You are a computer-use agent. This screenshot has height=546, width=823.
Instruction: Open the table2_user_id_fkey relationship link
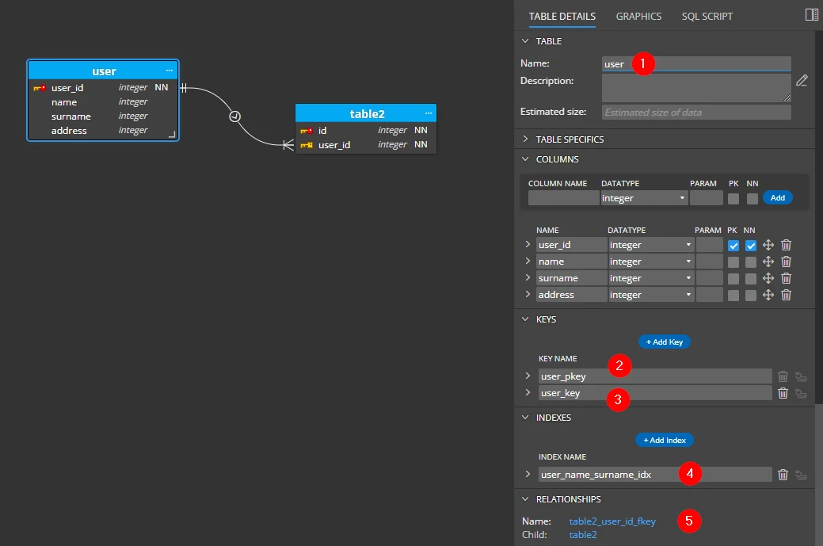612,521
